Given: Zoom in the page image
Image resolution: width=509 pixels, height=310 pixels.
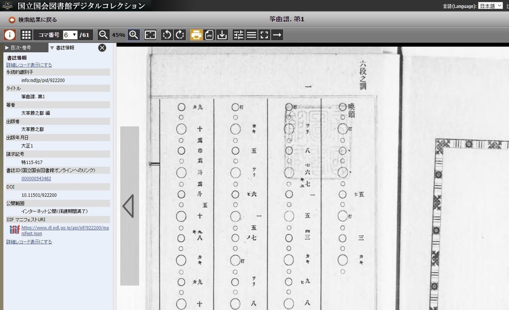Looking at the screenshot, I should coord(134,35).
